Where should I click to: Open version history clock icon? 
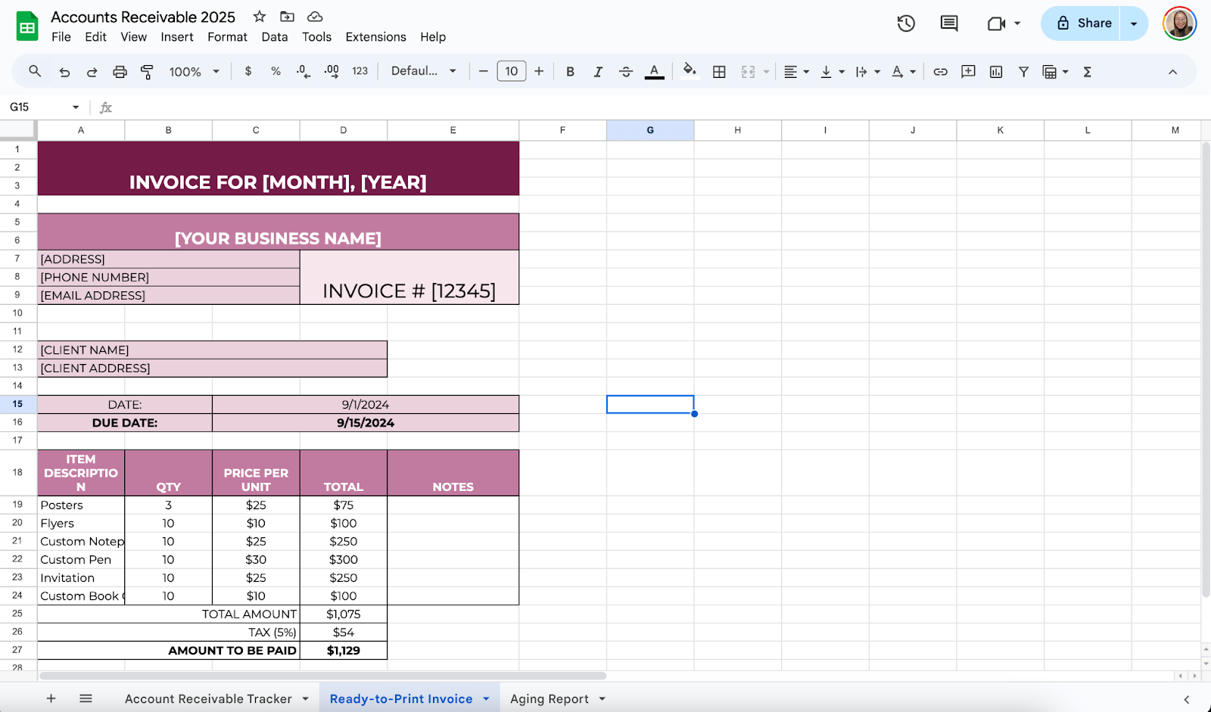[x=905, y=23]
